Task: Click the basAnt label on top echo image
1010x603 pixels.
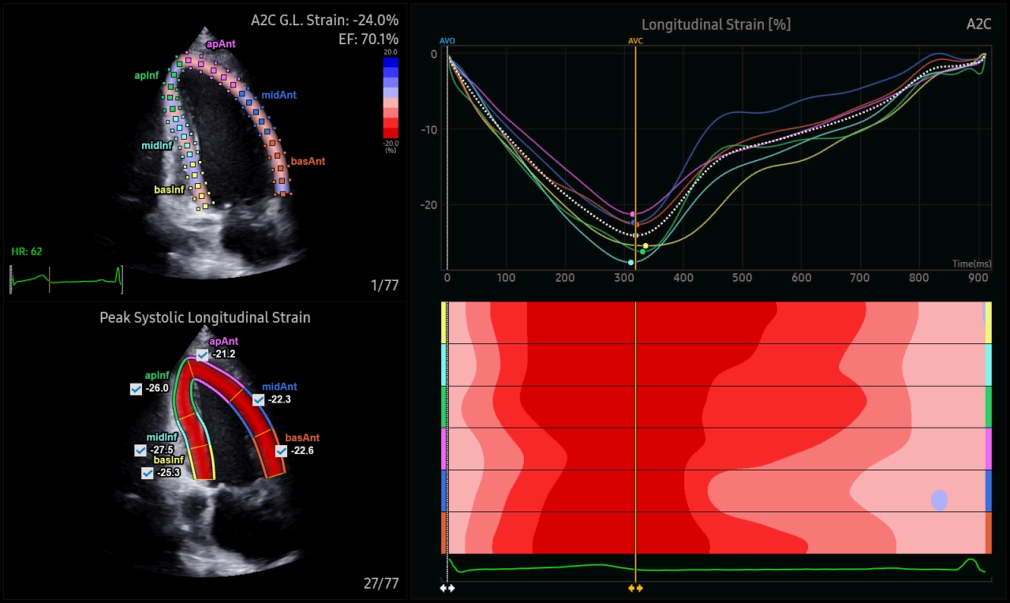Action: 308,161
